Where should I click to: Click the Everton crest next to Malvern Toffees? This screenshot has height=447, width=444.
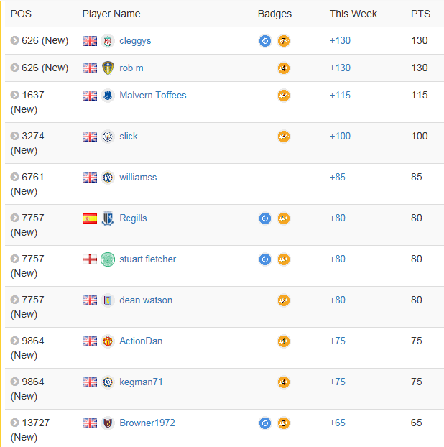click(x=108, y=96)
